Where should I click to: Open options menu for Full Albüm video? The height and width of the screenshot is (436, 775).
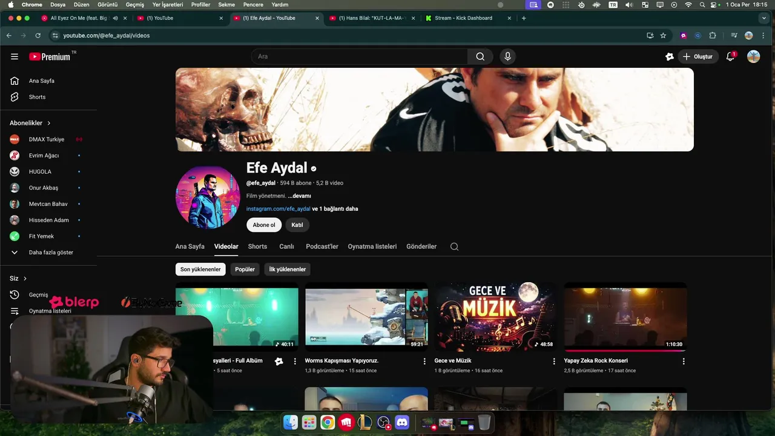tap(295, 361)
